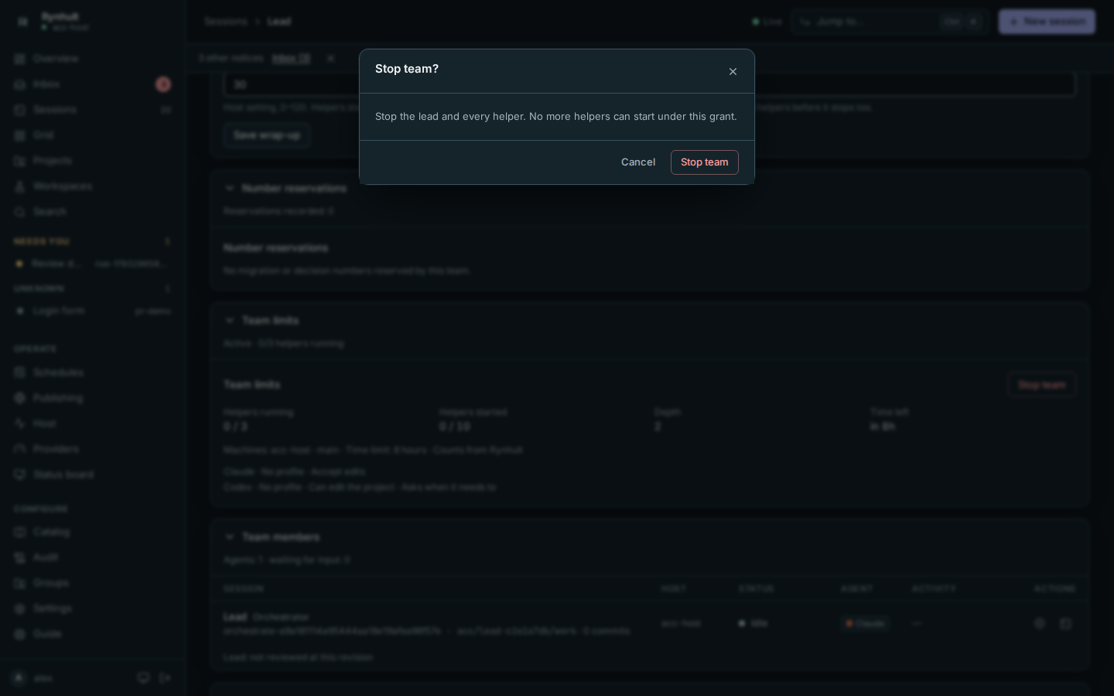Click the chat icon beside alex
This screenshot has width=1114, height=696.
143,678
